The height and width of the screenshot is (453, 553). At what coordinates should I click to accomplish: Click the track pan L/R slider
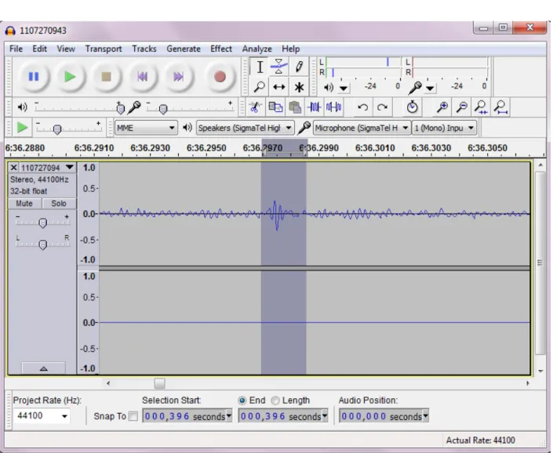click(42, 244)
